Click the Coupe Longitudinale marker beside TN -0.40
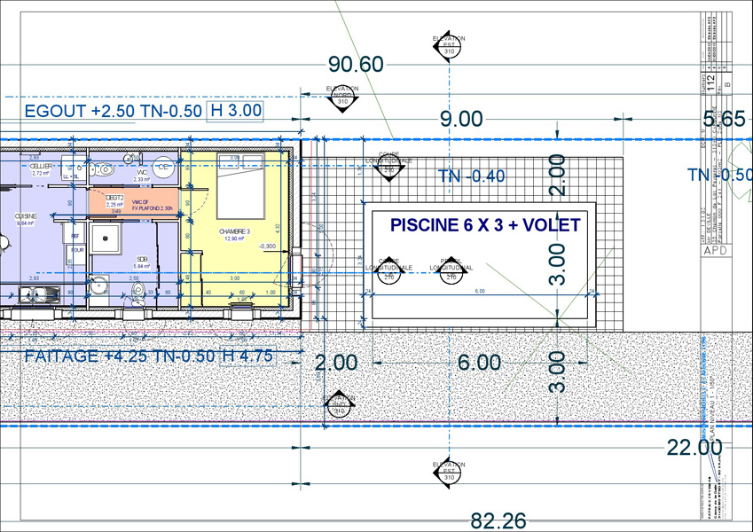The height and width of the screenshot is (532, 753). pos(388,168)
